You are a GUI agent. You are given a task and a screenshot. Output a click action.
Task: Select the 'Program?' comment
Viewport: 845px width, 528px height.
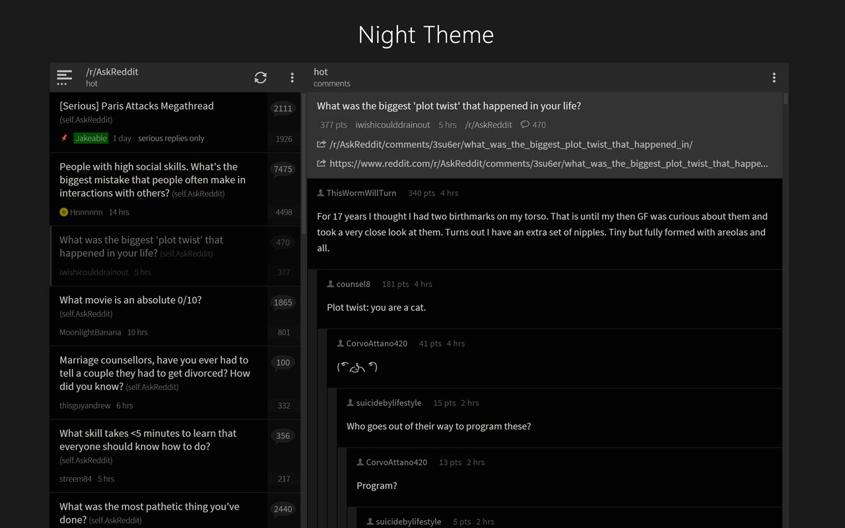(x=377, y=485)
